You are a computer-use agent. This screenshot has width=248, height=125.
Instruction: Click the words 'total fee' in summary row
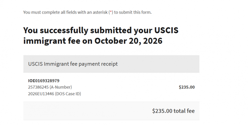(184, 111)
